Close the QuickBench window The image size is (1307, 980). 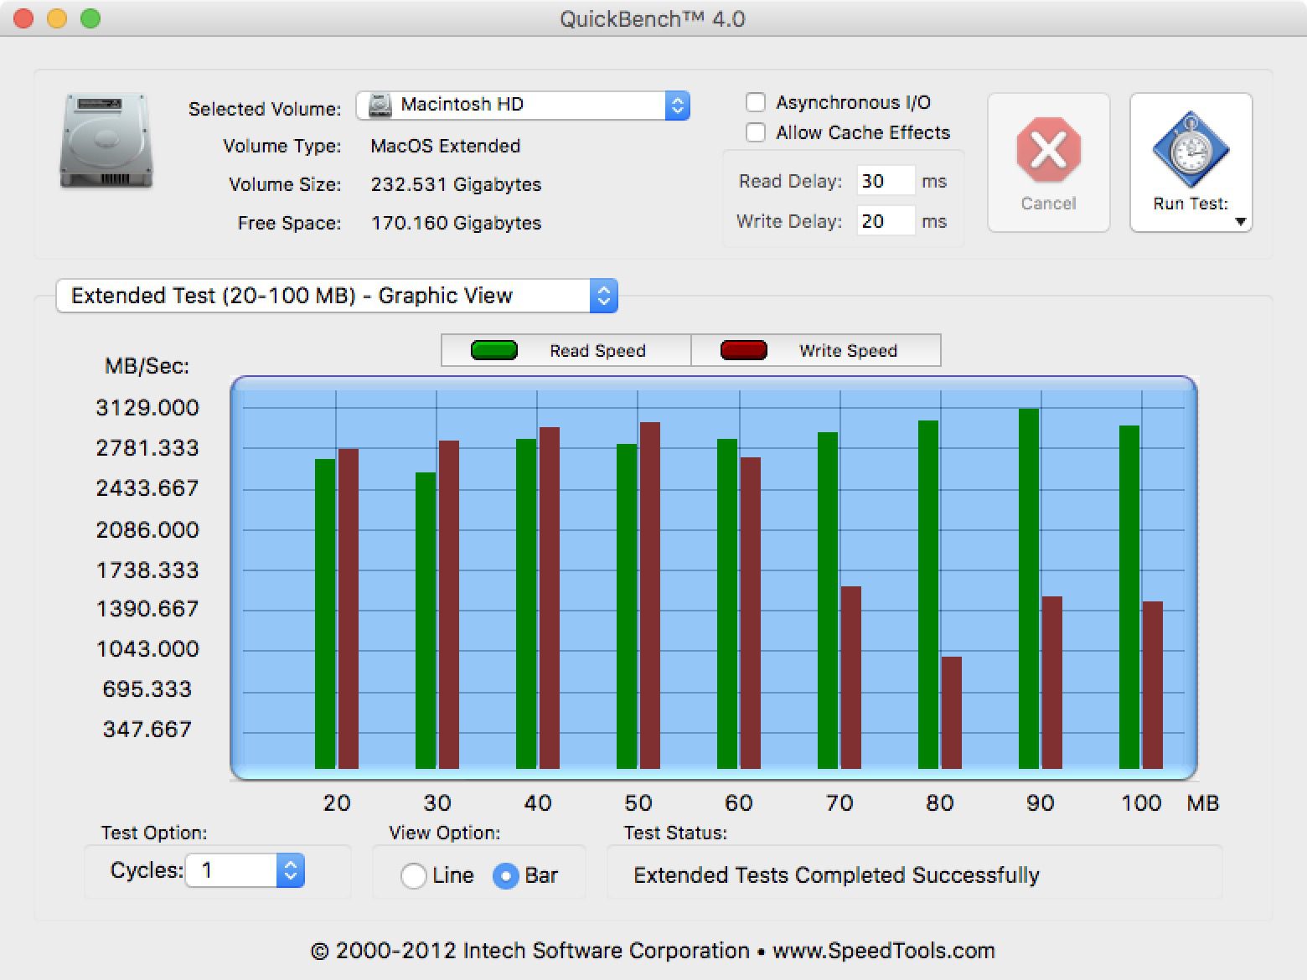point(23,18)
